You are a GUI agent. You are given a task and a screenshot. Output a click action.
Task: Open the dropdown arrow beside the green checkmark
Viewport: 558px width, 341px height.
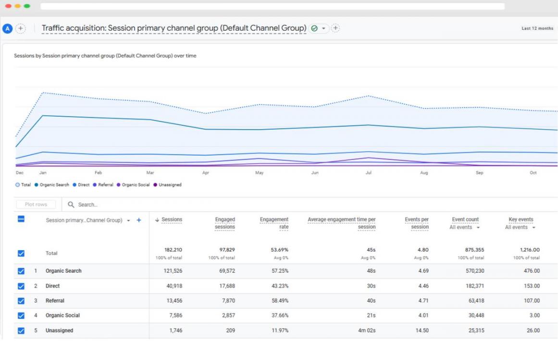point(323,28)
